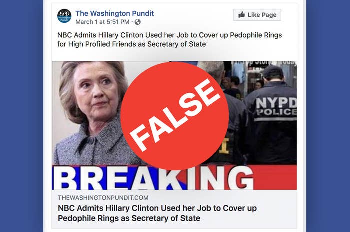Screen dimensions: 350x232
Task: Open the March 1 at 5:51 PM timestamp
Action: [102, 22]
